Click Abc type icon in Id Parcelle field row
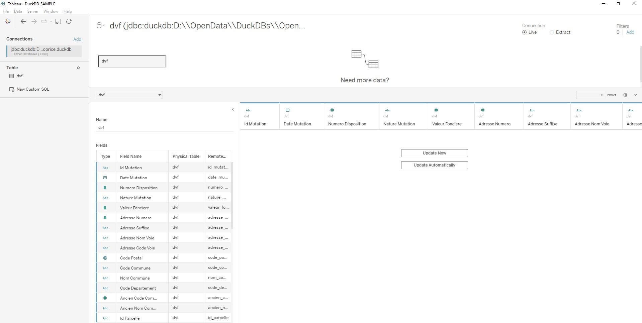The width and height of the screenshot is (642, 323). (x=105, y=318)
